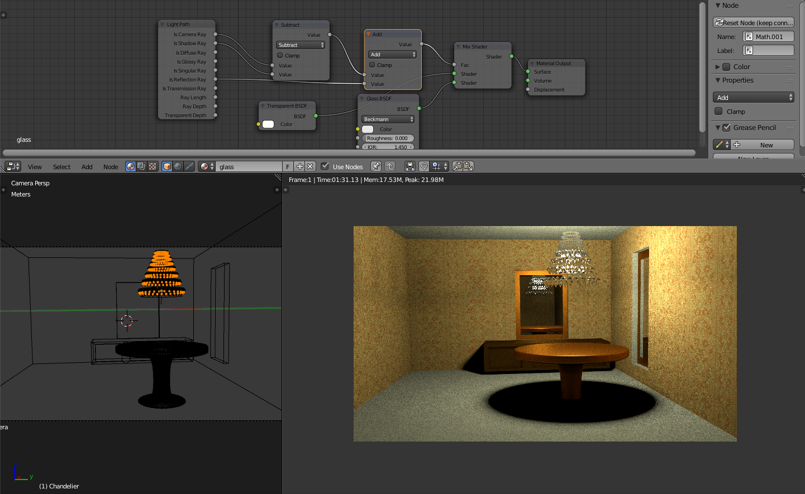Collapse Light Path node triangle

pos(163,25)
